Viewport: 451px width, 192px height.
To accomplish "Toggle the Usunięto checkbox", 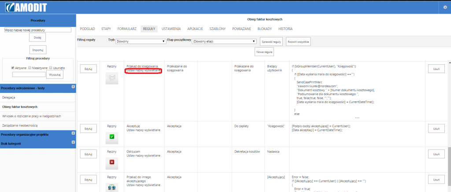I will click(51, 68).
